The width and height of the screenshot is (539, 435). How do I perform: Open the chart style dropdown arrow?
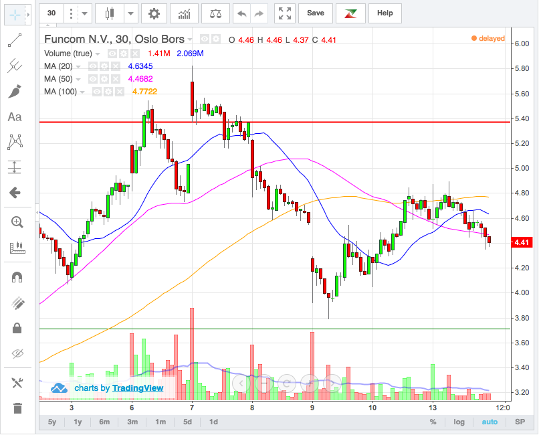130,14
